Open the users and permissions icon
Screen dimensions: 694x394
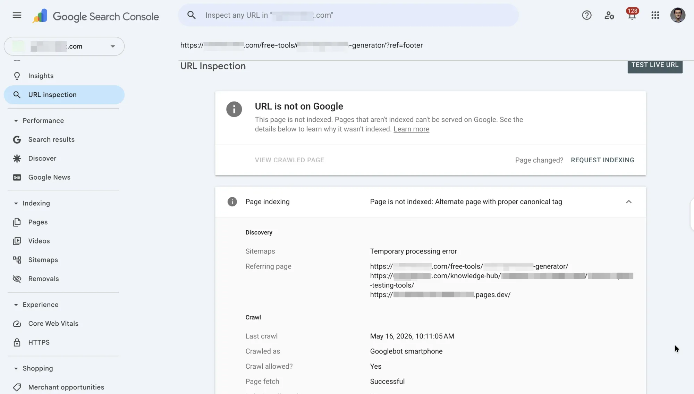tap(609, 15)
